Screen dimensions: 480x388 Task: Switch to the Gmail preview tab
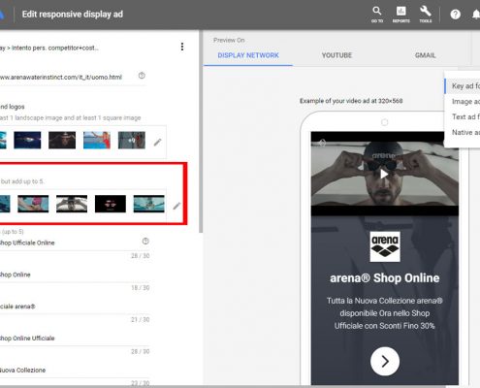click(x=425, y=55)
